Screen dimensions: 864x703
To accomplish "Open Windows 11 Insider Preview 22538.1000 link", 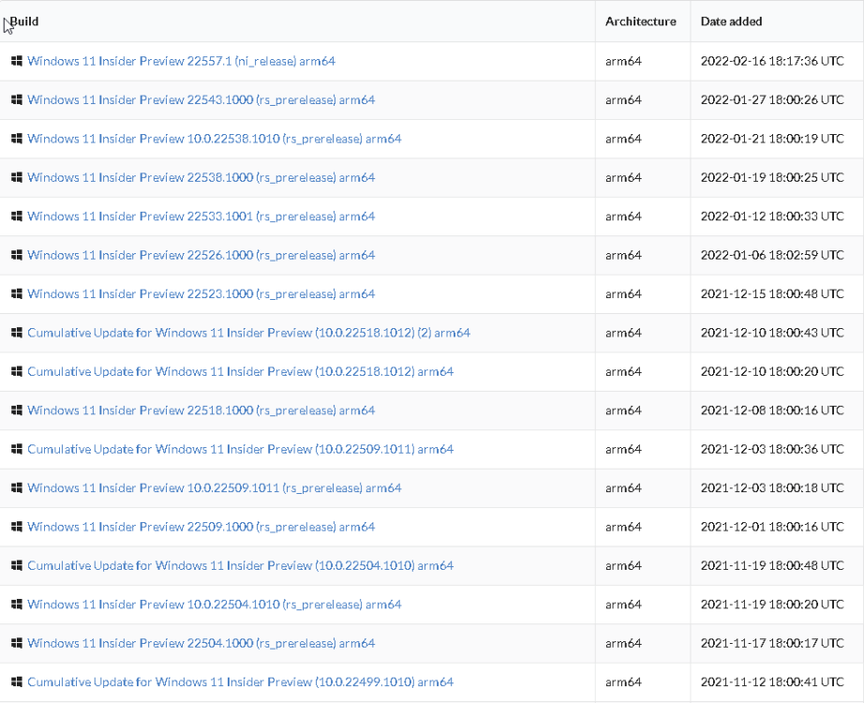I will [201, 177].
